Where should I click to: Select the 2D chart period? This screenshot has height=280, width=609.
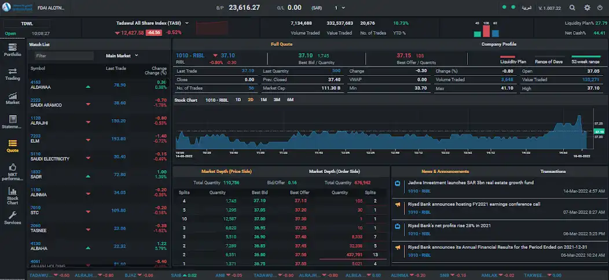(x=251, y=100)
